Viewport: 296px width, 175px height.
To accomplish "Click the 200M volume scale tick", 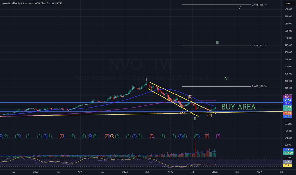I will [x=288, y=145].
